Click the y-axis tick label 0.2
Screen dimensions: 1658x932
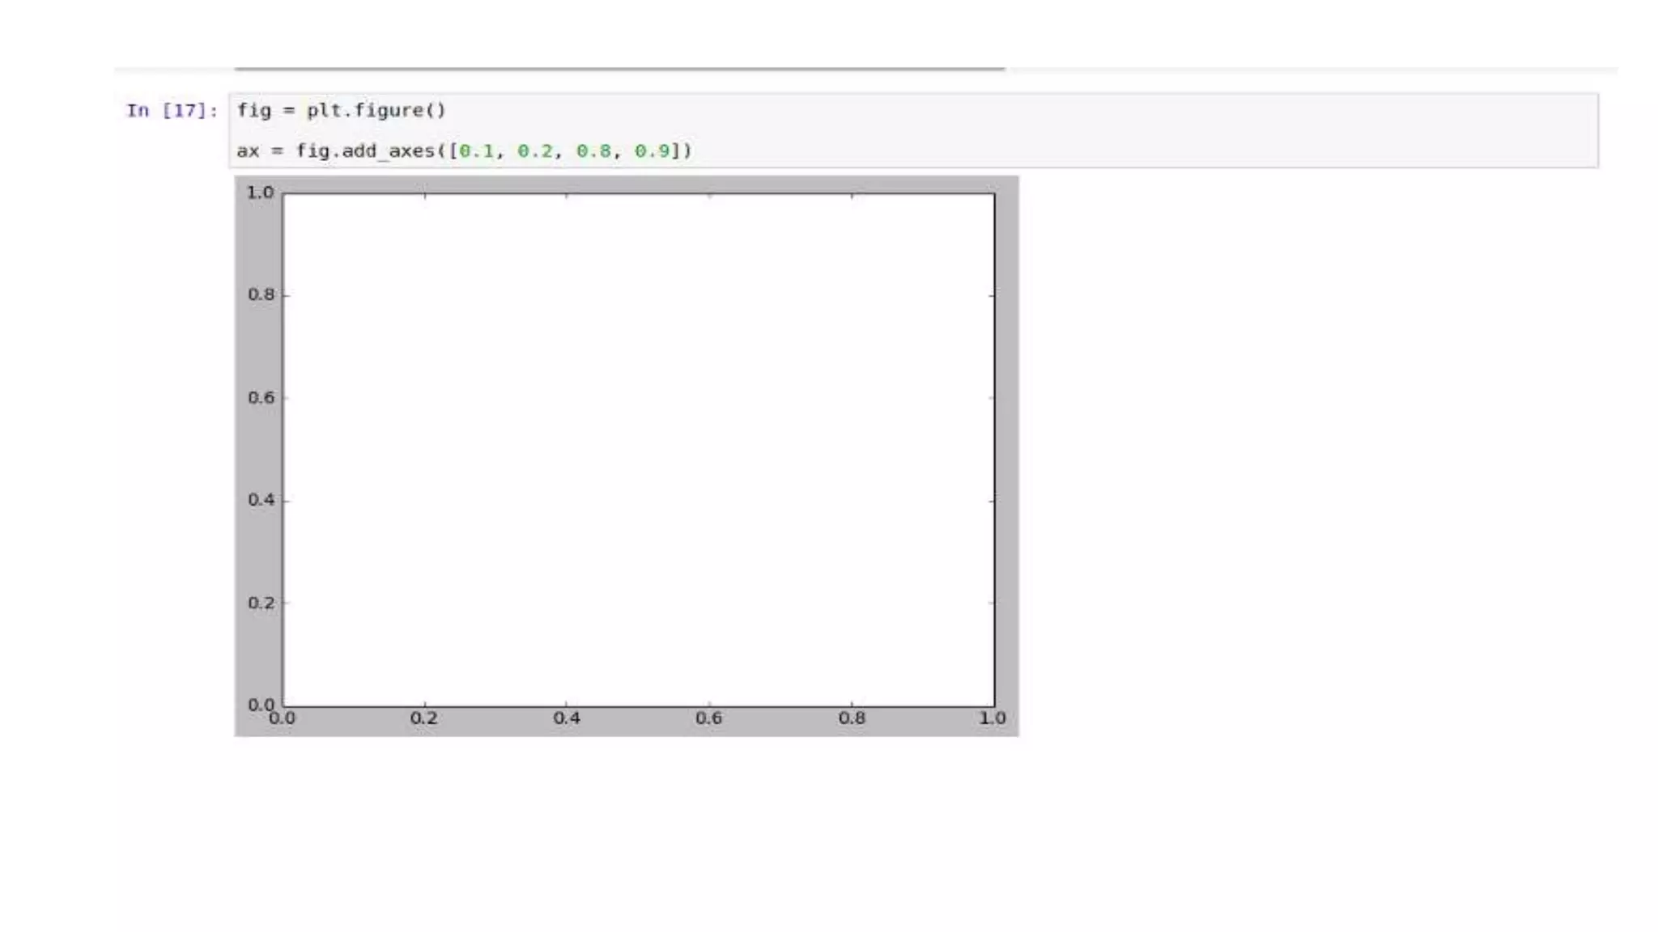(x=261, y=603)
